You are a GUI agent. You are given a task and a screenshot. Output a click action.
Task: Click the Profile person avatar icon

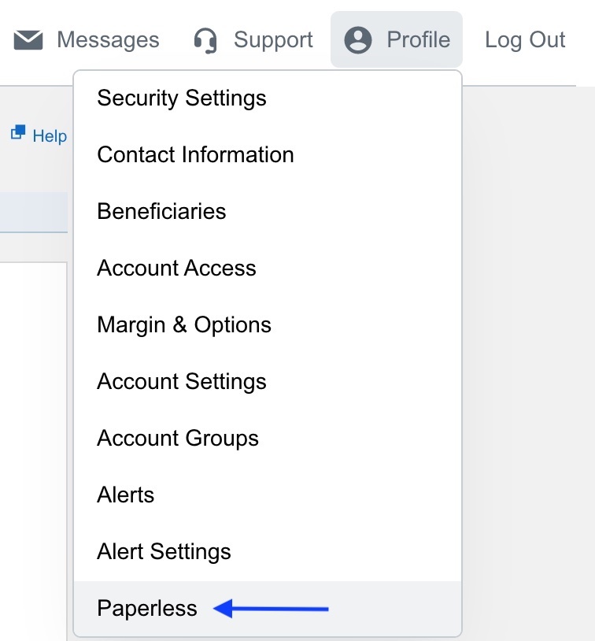pyautogui.click(x=358, y=40)
